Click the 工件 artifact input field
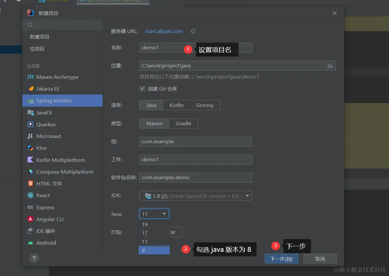The image size is (389, 276). pyautogui.click(x=196, y=160)
